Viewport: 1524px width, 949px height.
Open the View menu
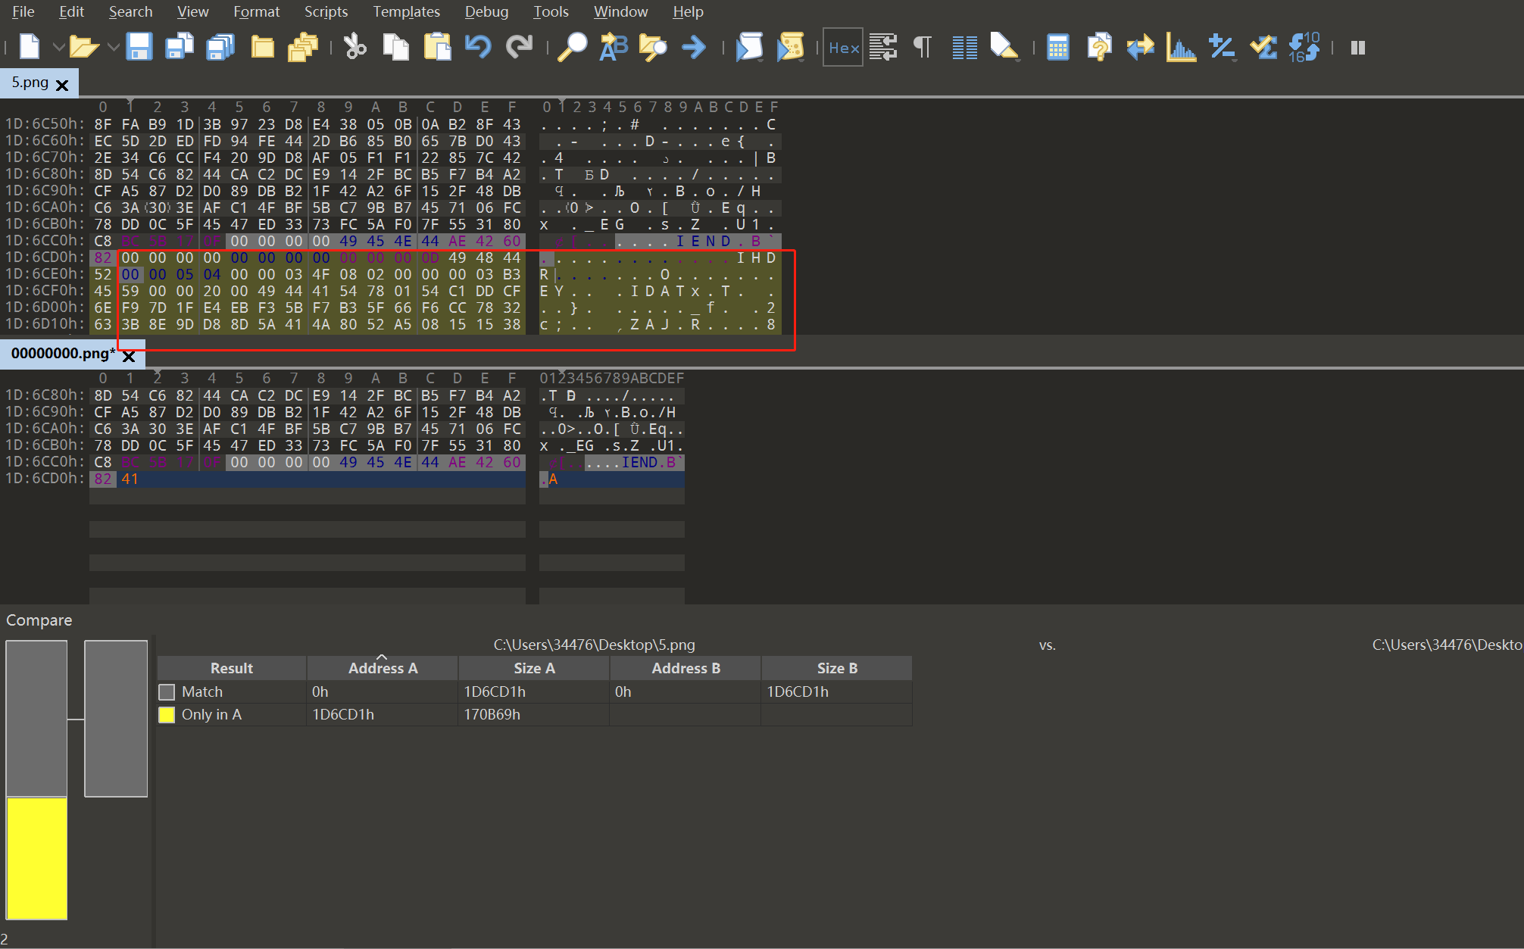[x=192, y=11]
